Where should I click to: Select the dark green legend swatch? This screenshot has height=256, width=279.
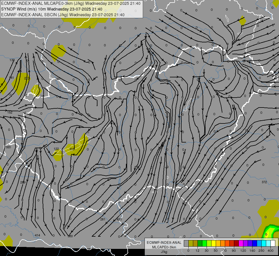coord(200,243)
